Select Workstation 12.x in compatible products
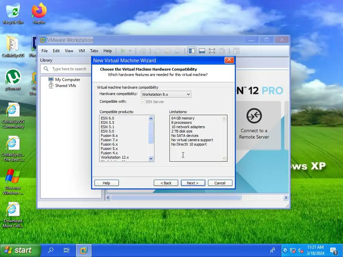The image size is (343, 257). click(x=115, y=157)
